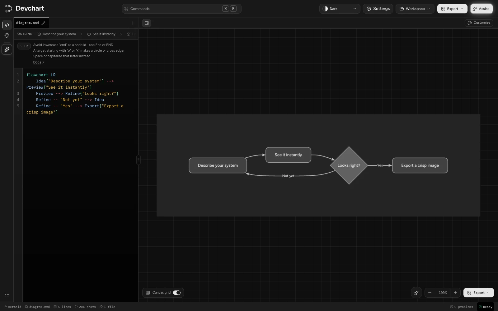Click the Mermaid status bar item

point(12,307)
